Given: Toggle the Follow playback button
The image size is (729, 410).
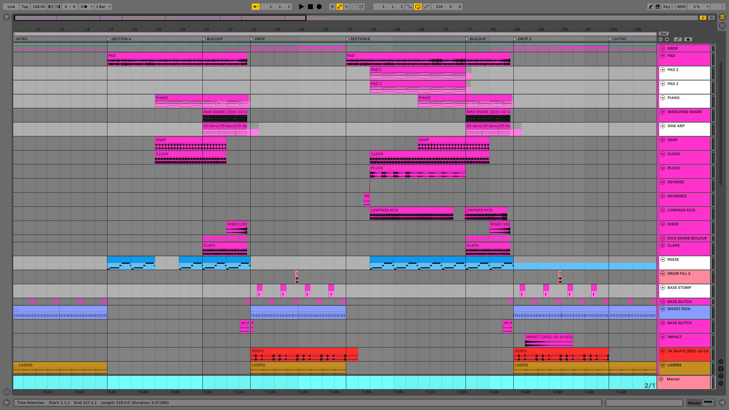Looking at the screenshot, I should [256, 6].
